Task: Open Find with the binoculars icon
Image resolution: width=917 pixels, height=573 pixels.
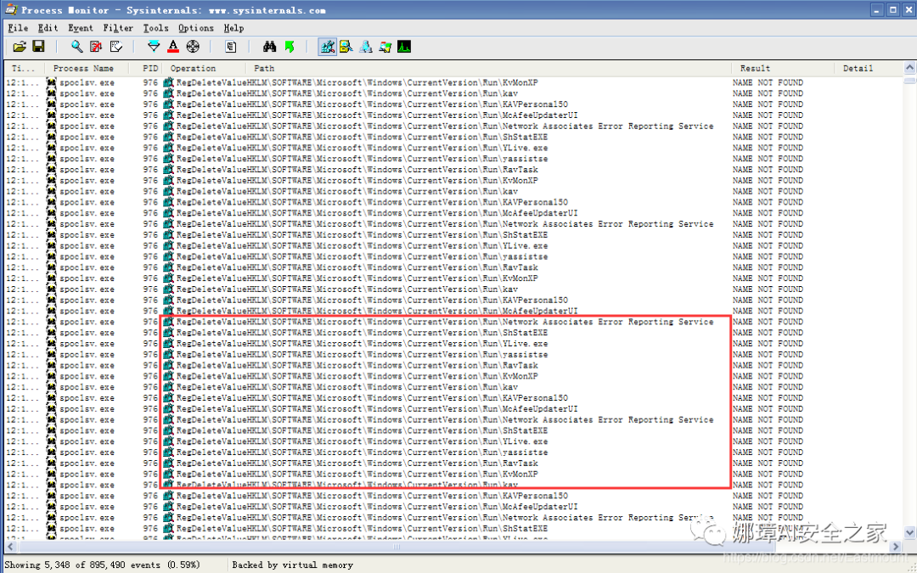Action: [x=270, y=47]
